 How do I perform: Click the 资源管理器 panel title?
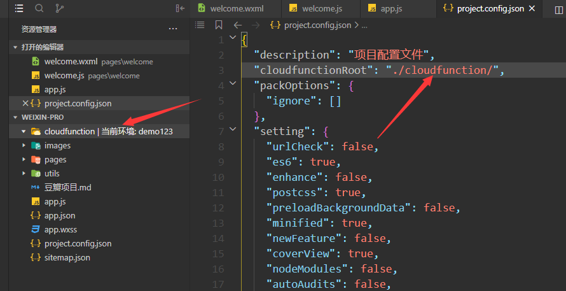tap(39, 29)
